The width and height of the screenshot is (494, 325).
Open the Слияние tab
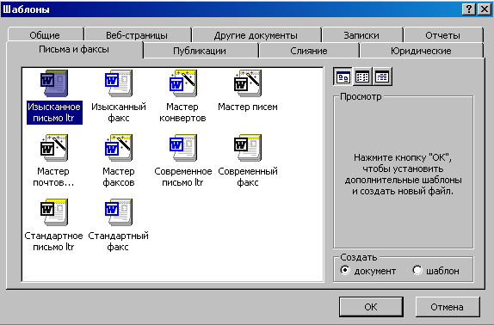(309, 51)
